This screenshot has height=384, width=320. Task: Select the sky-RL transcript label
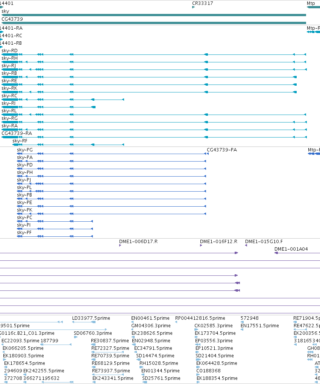pyautogui.click(x=9, y=111)
